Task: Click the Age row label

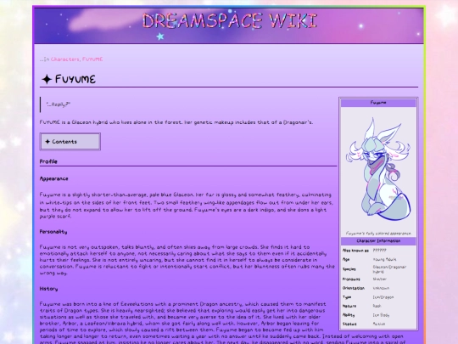Action: click(x=346, y=259)
